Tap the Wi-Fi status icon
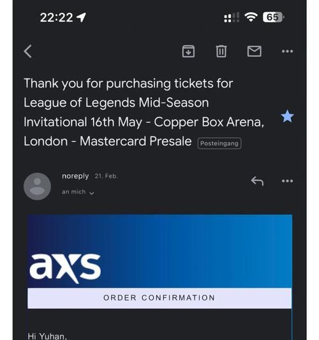319x340 pixels. click(251, 17)
